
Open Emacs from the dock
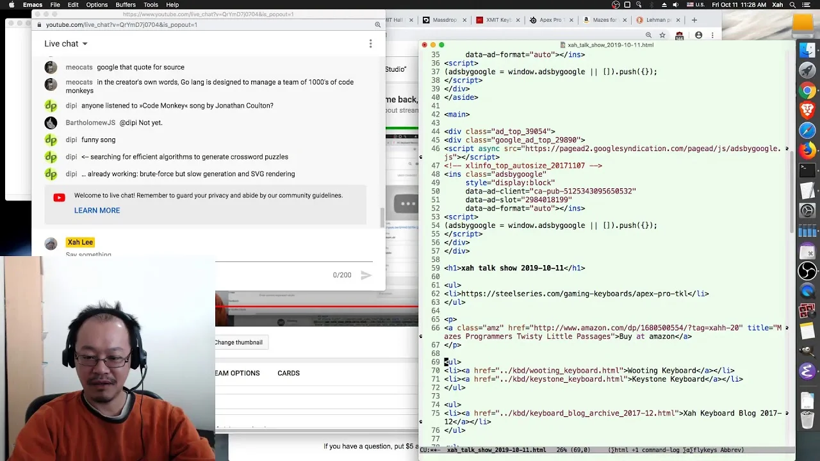click(x=807, y=371)
